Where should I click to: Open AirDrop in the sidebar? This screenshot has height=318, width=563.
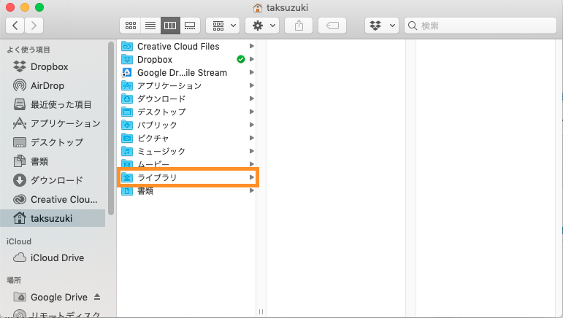point(47,85)
